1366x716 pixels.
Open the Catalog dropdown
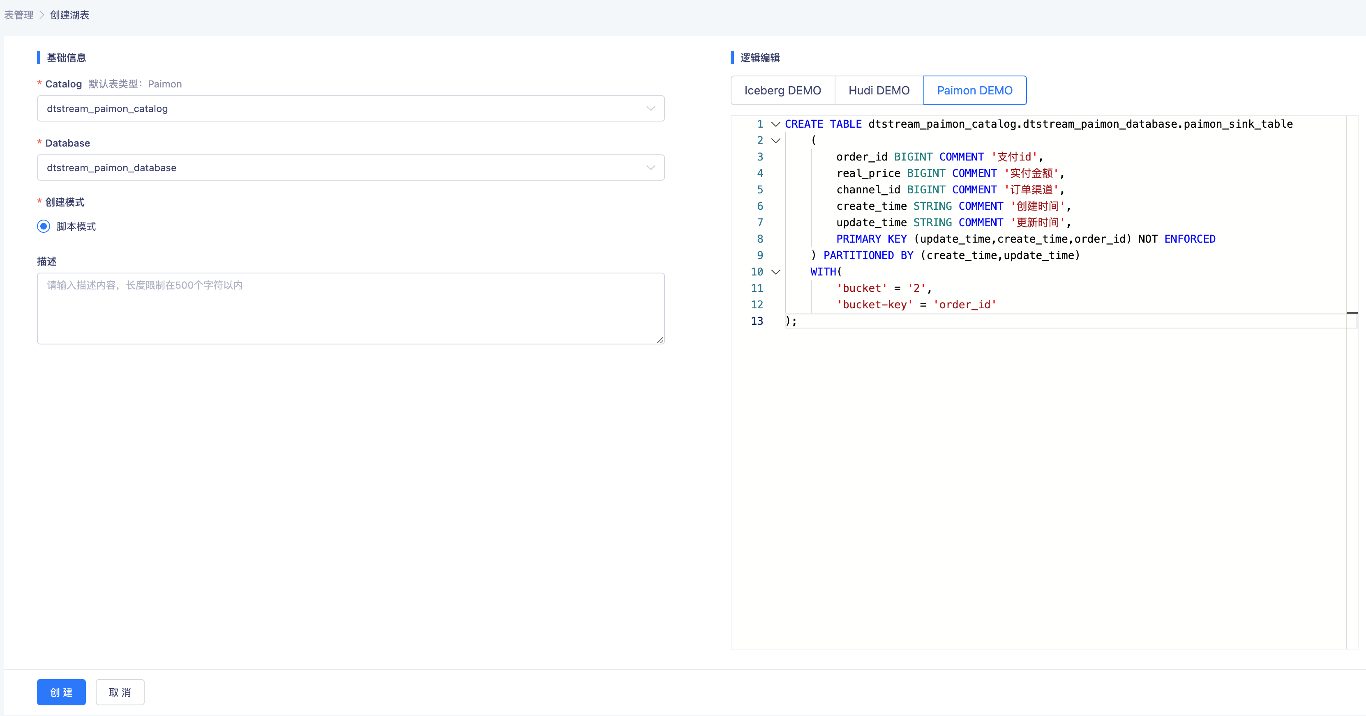tap(351, 108)
